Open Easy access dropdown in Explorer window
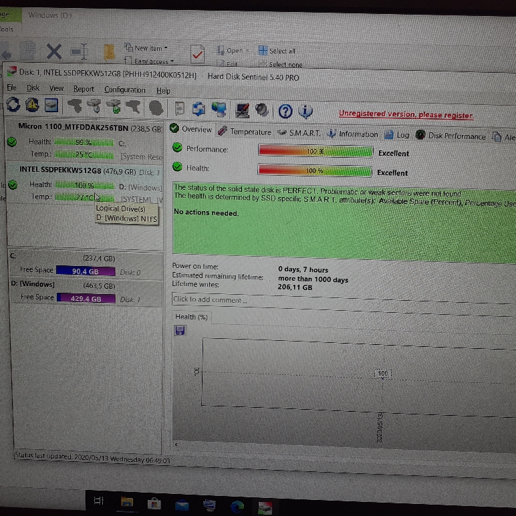This screenshot has width=516, height=516. [x=149, y=61]
